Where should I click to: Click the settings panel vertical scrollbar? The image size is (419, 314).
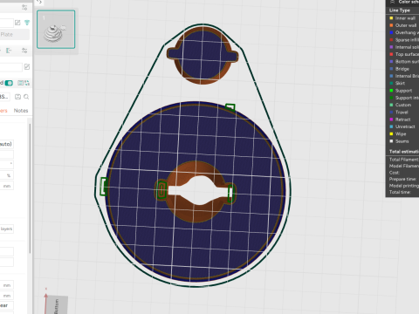pyautogui.click(x=30, y=188)
